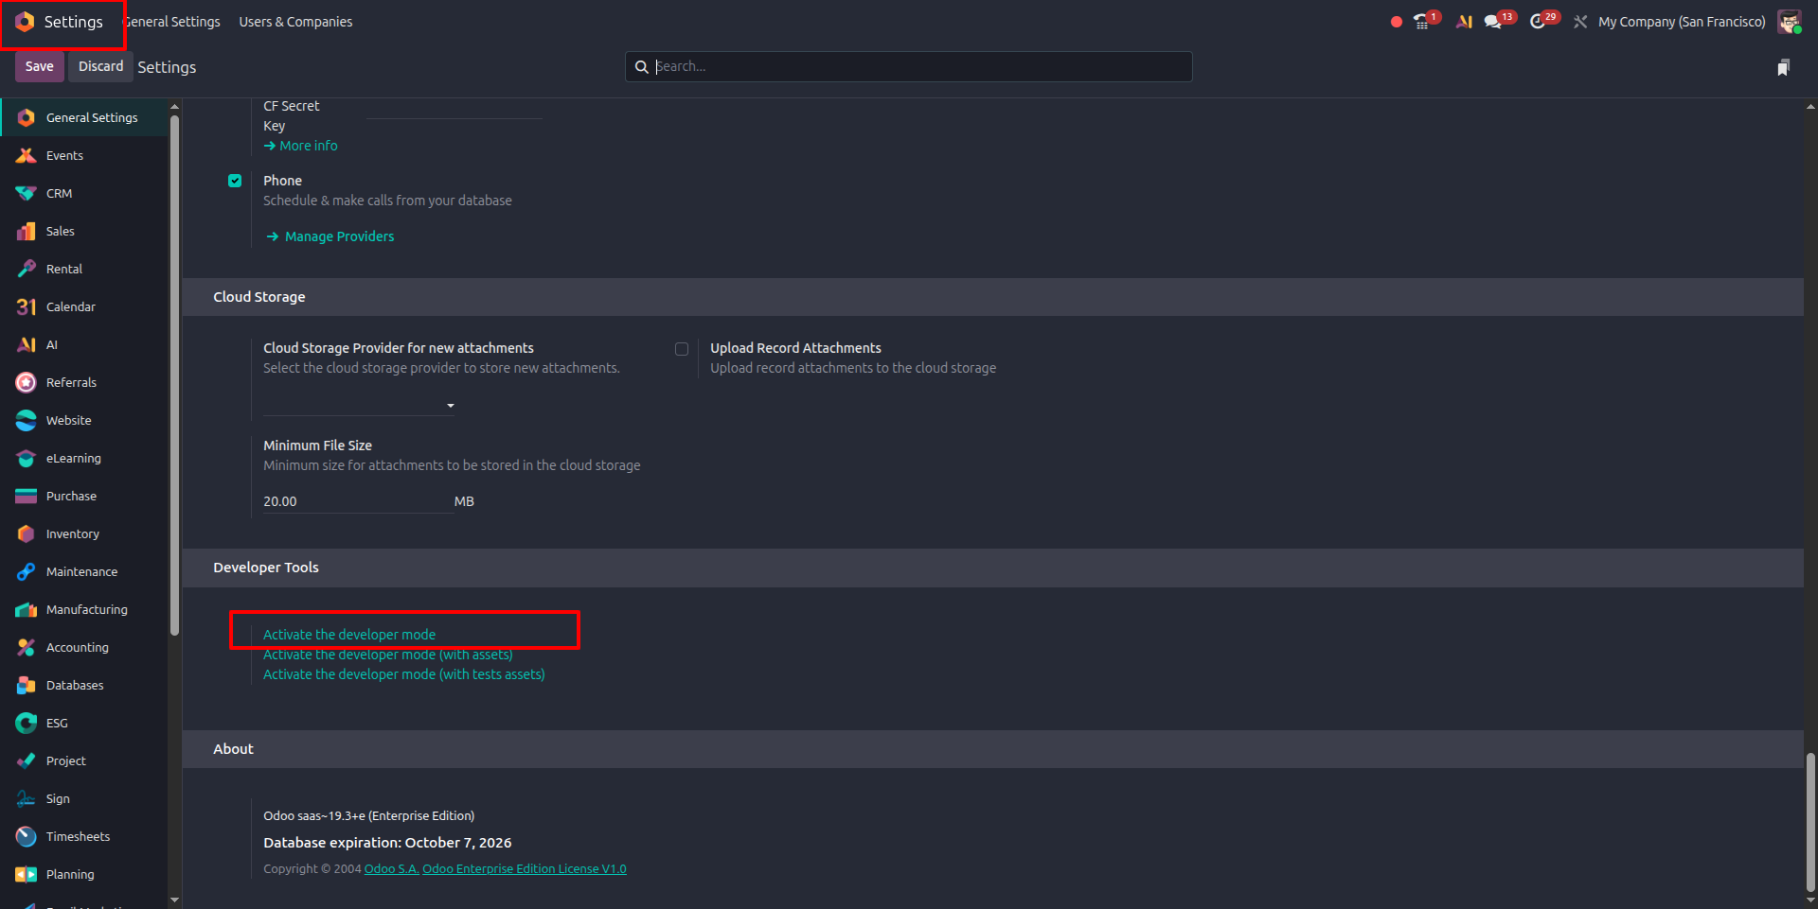Click Activate the developer mode link

click(349, 635)
